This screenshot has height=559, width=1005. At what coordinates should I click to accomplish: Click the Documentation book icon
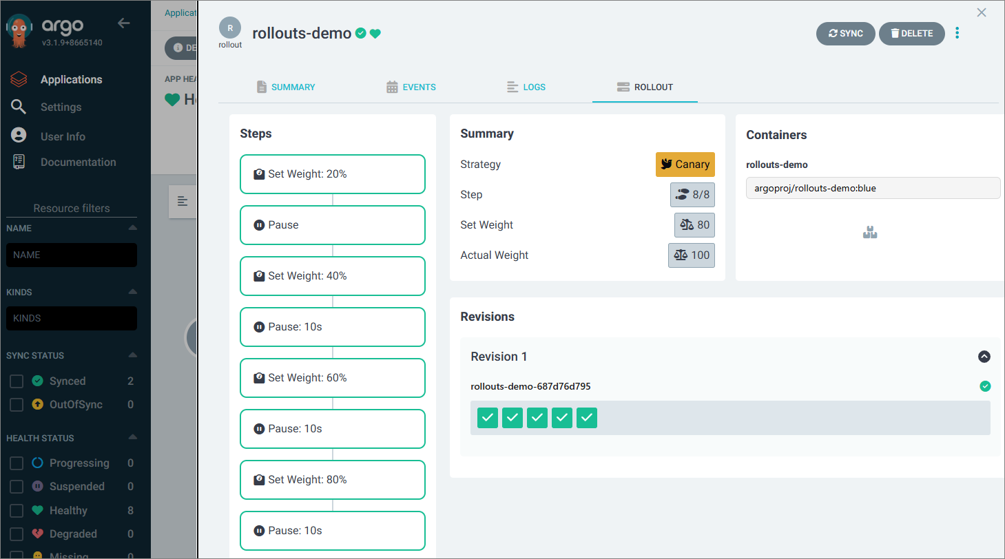pyautogui.click(x=19, y=162)
